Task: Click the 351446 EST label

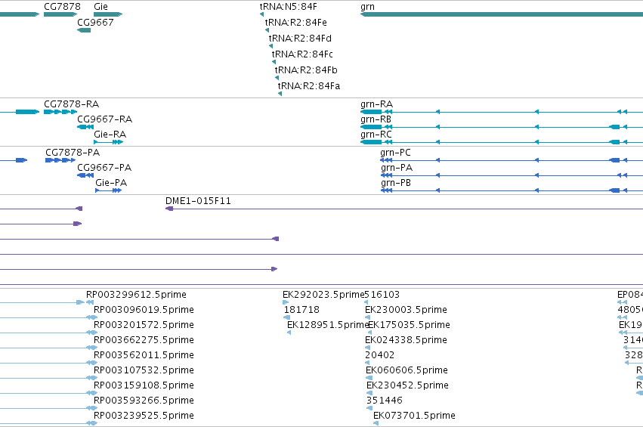Action: (385, 400)
